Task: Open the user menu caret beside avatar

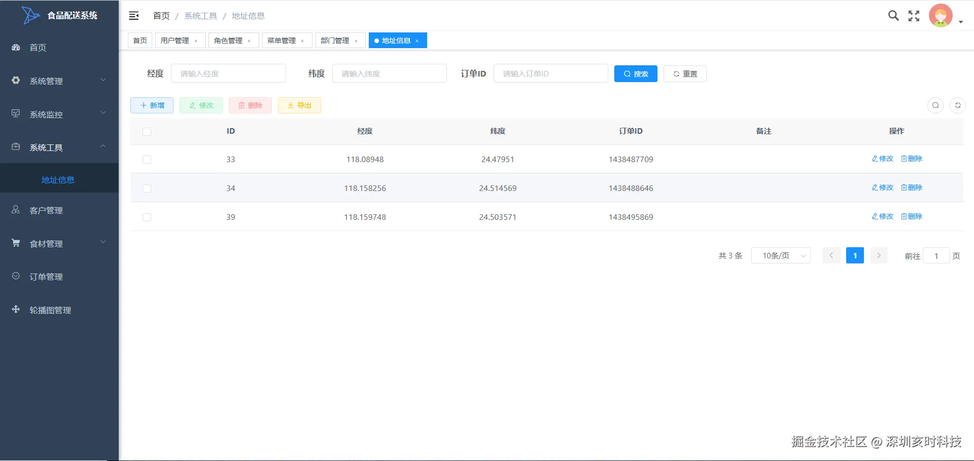Action: [961, 22]
